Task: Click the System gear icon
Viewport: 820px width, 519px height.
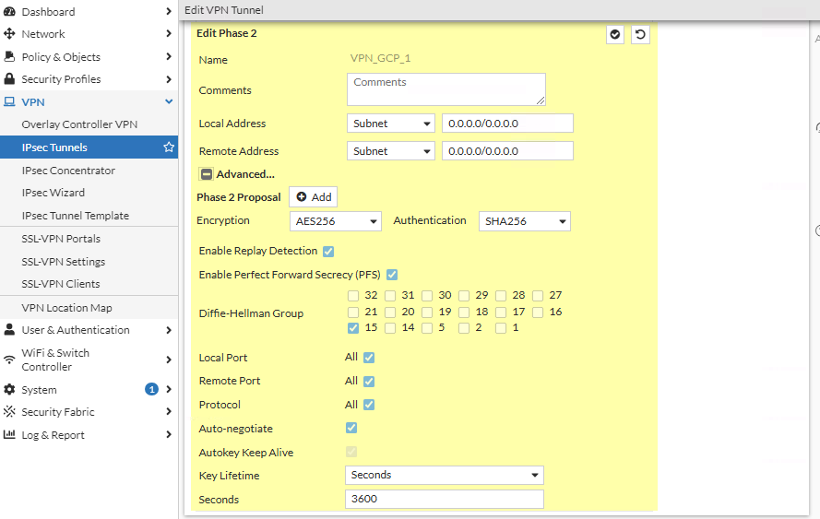Action: pos(9,389)
